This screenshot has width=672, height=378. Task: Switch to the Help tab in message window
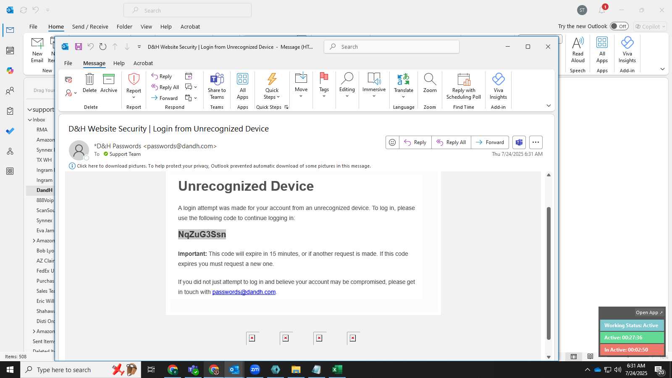[x=119, y=63]
